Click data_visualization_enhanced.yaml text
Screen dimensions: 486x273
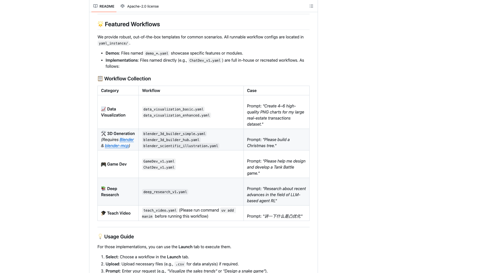[x=176, y=115]
